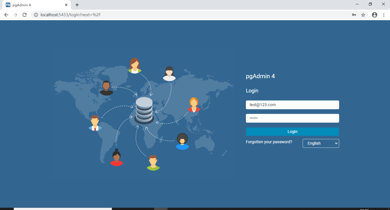Click the Login heading above the form
This screenshot has height=210, width=390.
pyautogui.click(x=252, y=91)
